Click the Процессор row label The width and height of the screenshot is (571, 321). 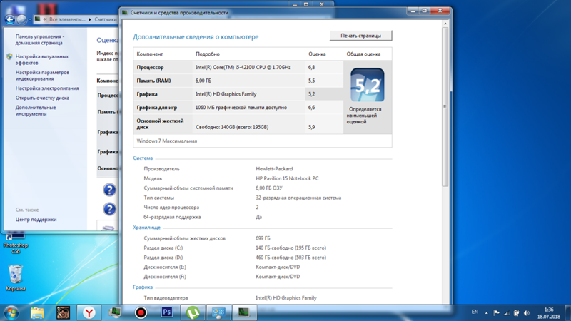pyautogui.click(x=150, y=67)
